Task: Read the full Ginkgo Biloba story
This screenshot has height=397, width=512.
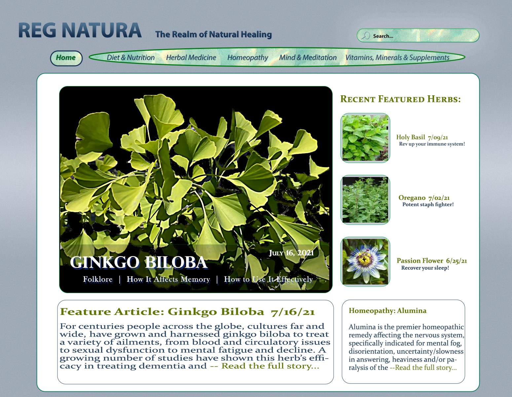Action: (x=270, y=366)
